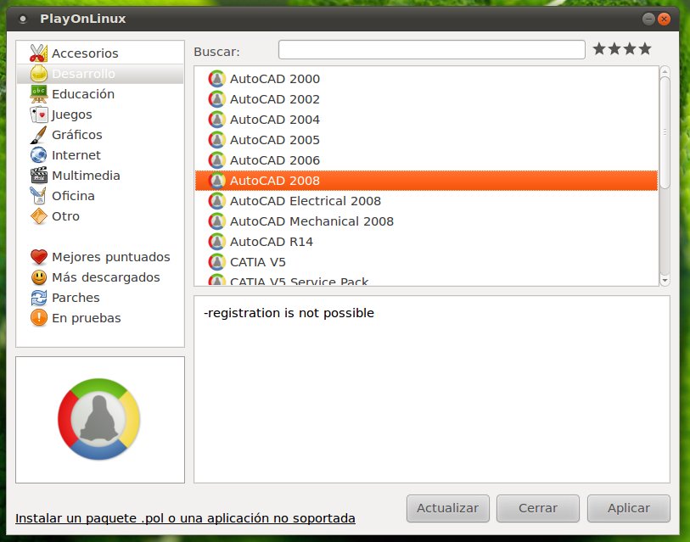This screenshot has width=690, height=542.
Task: Select AutoCAD Electrical 2008 entry
Action: (x=426, y=201)
